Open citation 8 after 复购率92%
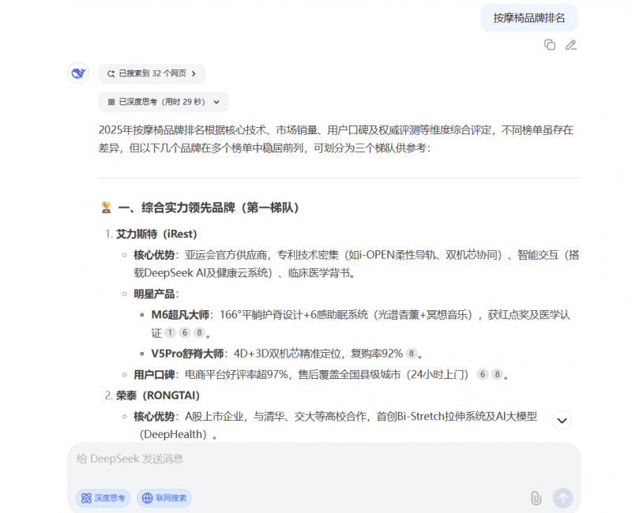 pos(410,353)
